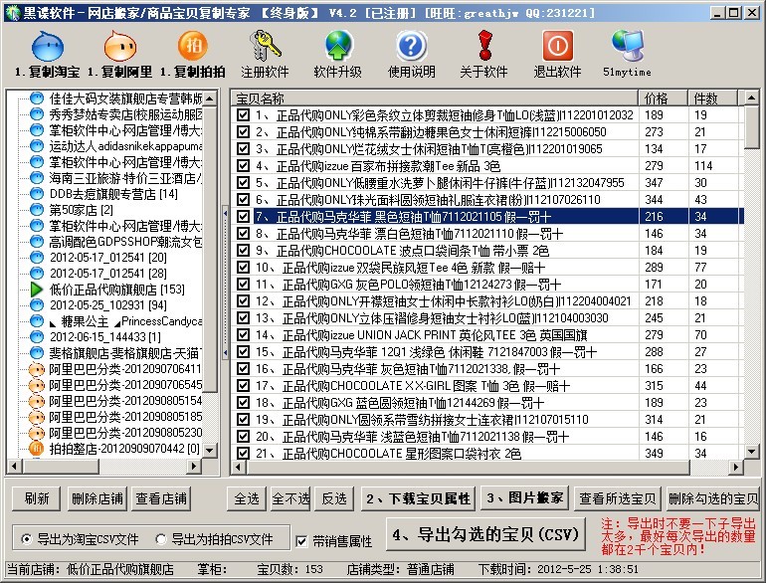
Task: Uncheck item 10 izzue 双袋民族风 checkbox
Action: pos(243,267)
